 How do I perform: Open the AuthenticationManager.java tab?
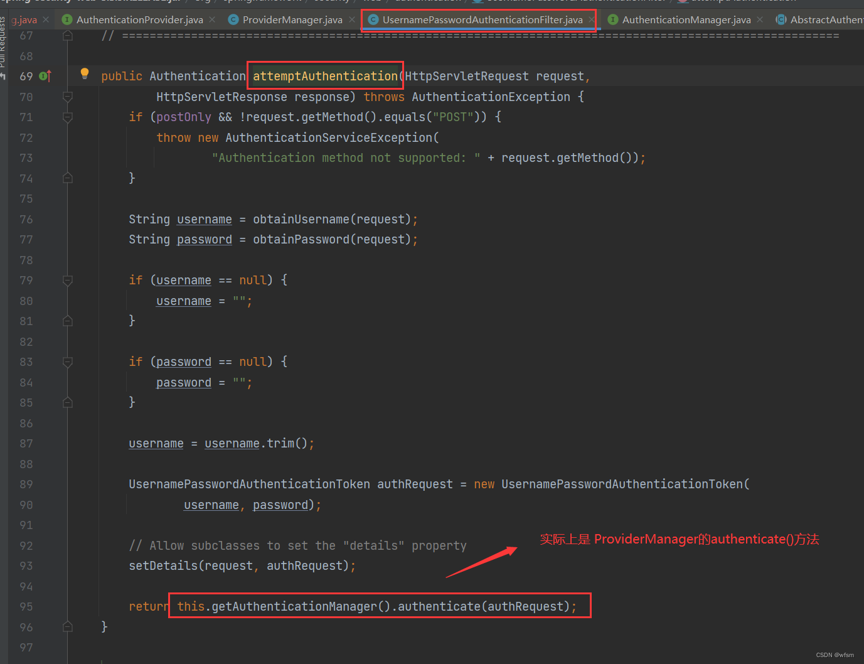click(x=686, y=20)
